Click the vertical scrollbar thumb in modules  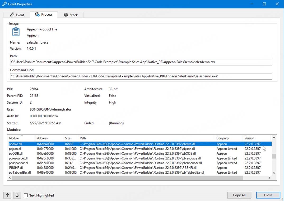click(x=274, y=156)
